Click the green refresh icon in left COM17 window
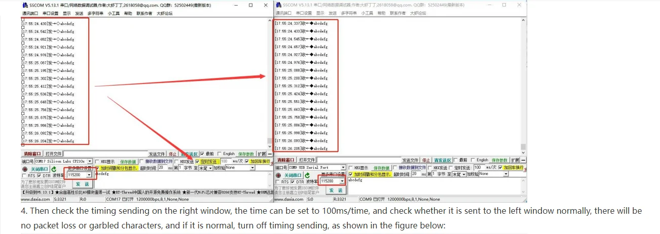 click(x=54, y=169)
